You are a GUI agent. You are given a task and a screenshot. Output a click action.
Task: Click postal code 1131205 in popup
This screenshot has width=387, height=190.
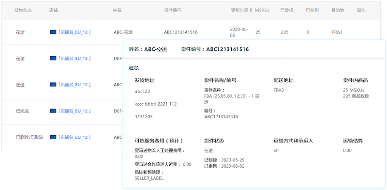144,117
